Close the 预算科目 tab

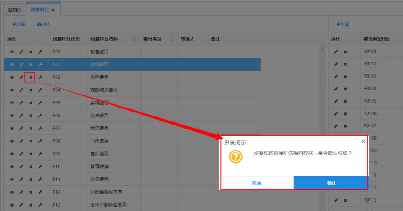(x=53, y=9)
